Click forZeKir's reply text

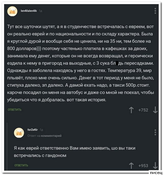[74, 151]
